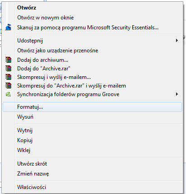Select Otwórz at the top of the menu
Viewport: 186px width, 194px height.
(x=27, y=8)
